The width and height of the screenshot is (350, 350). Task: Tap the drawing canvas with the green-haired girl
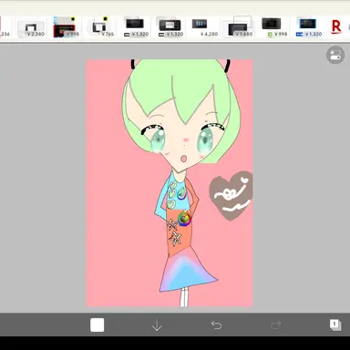pos(170,183)
